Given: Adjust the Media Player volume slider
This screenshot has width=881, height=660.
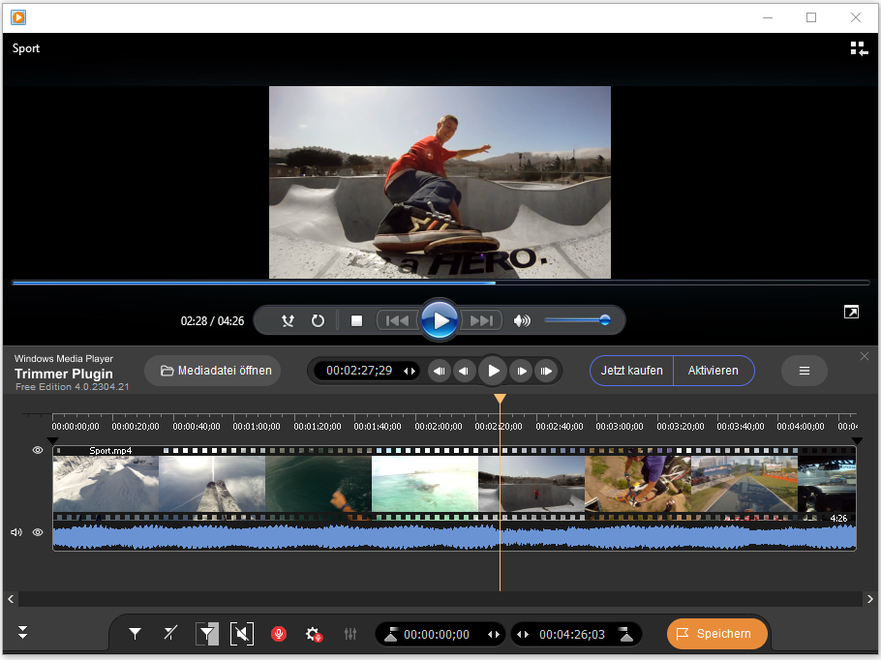Looking at the screenshot, I should [577, 320].
